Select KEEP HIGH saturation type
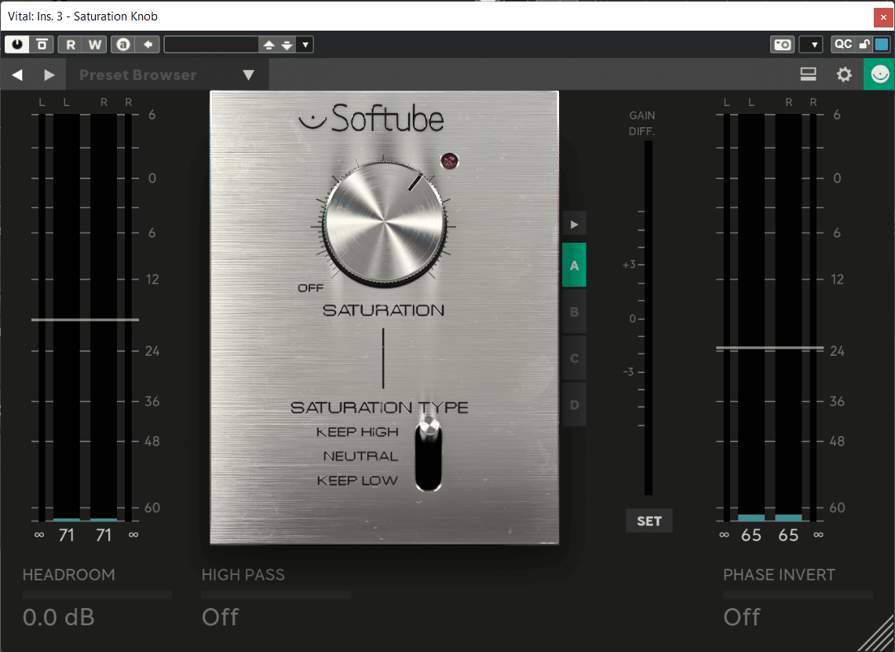 (357, 432)
